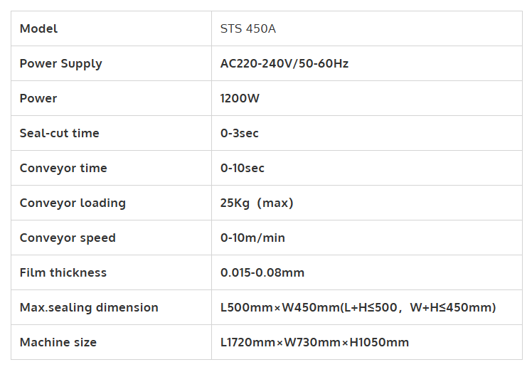Click the Conveyor speed label
Image resolution: width=527 pixels, height=367 pixels.
(68, 238)
